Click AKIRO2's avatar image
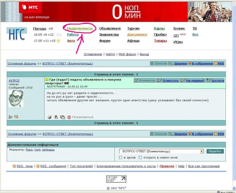The image size is (236, 193). (16, 99)
